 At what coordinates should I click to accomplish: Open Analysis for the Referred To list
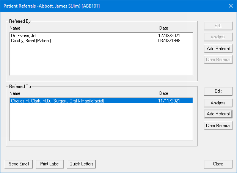[x=218, y=103]
